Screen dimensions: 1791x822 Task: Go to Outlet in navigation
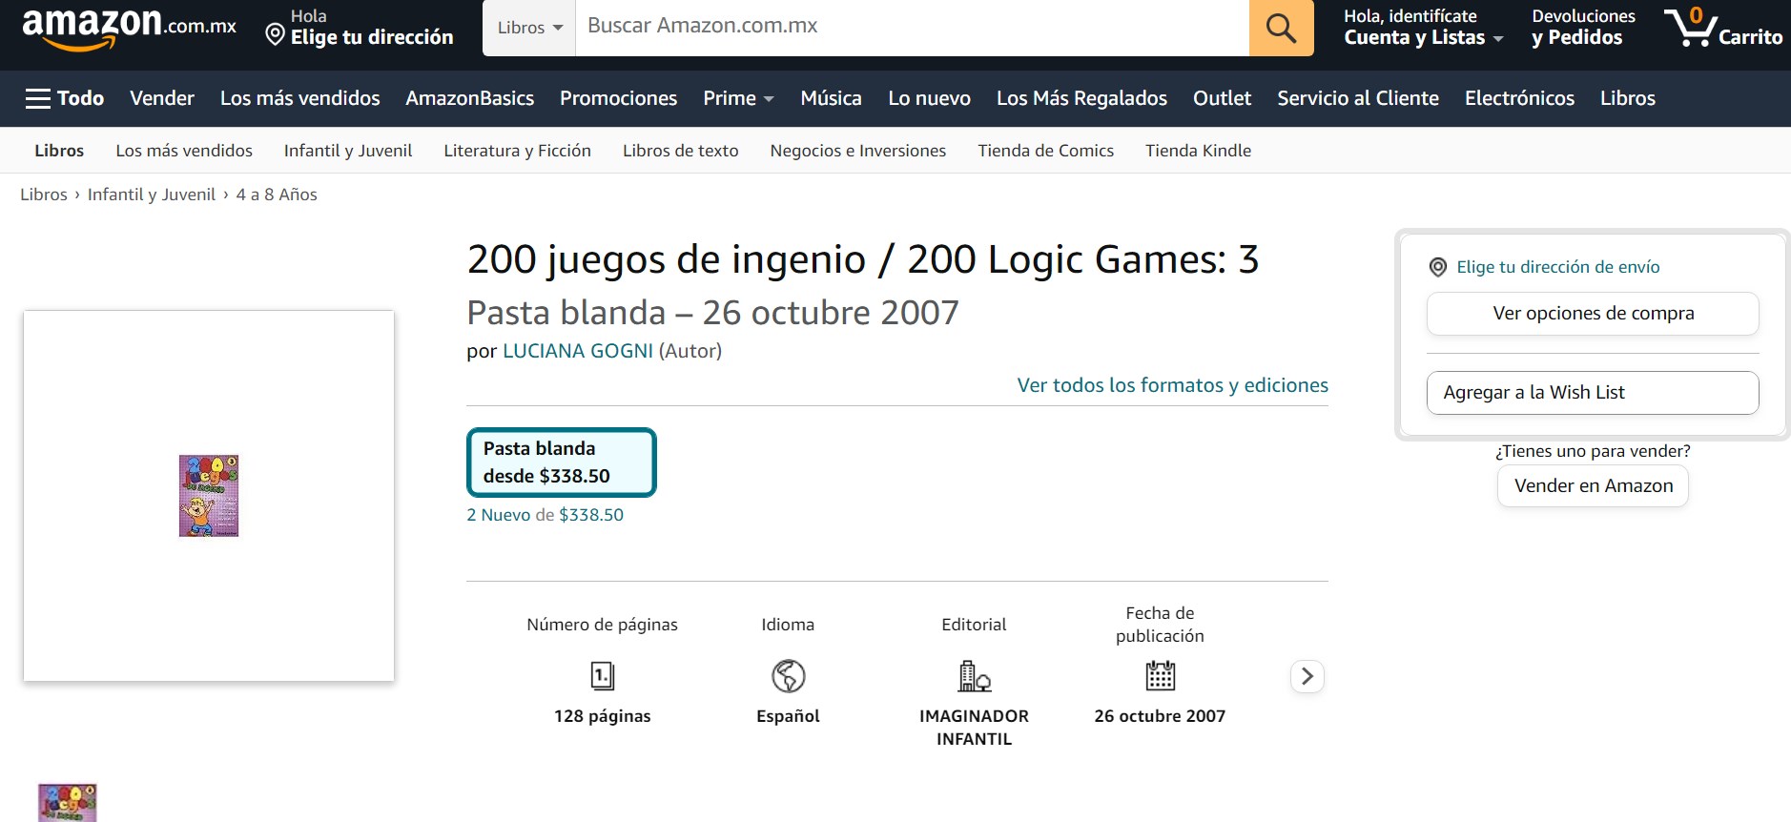[x=1222, y=98]
